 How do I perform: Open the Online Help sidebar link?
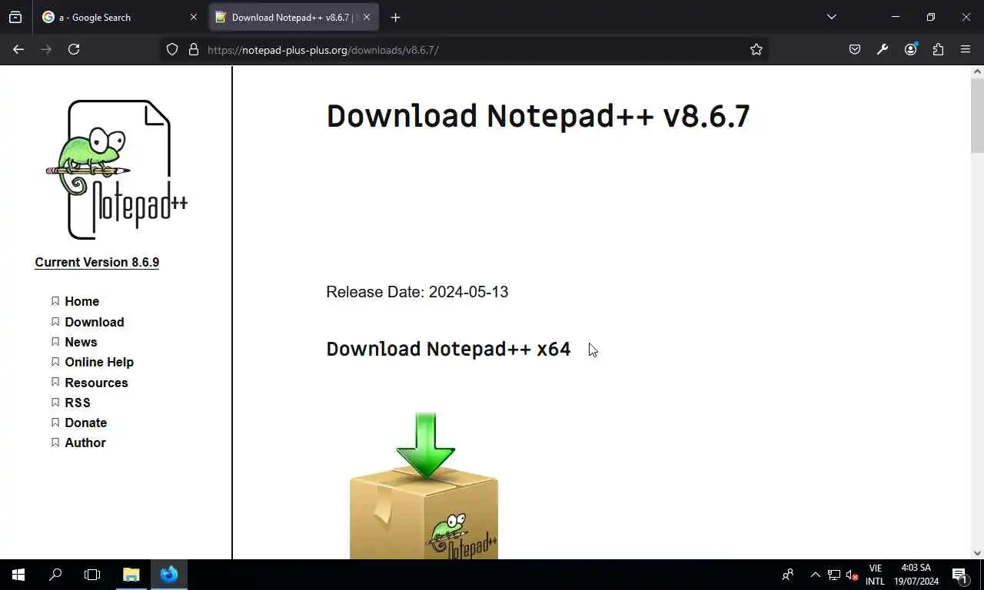99,362
